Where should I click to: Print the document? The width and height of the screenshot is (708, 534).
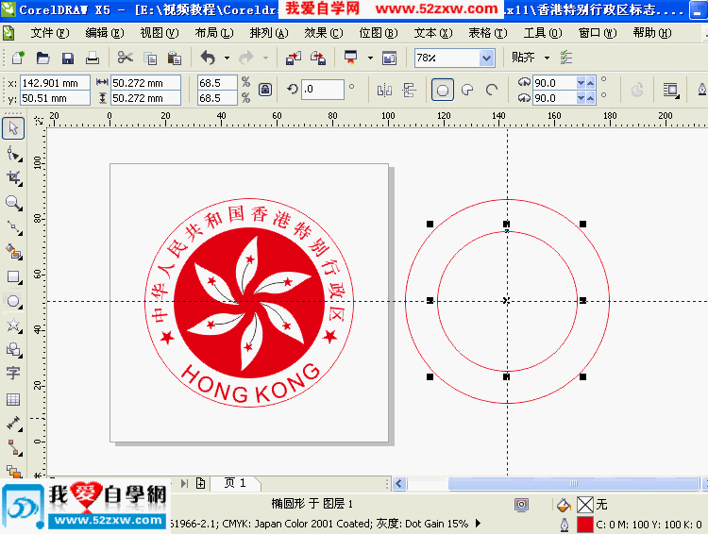tap(93, 58)
